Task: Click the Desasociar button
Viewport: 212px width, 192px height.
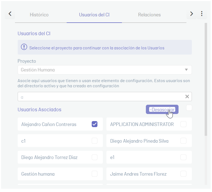Action: (x=162, y=109)
